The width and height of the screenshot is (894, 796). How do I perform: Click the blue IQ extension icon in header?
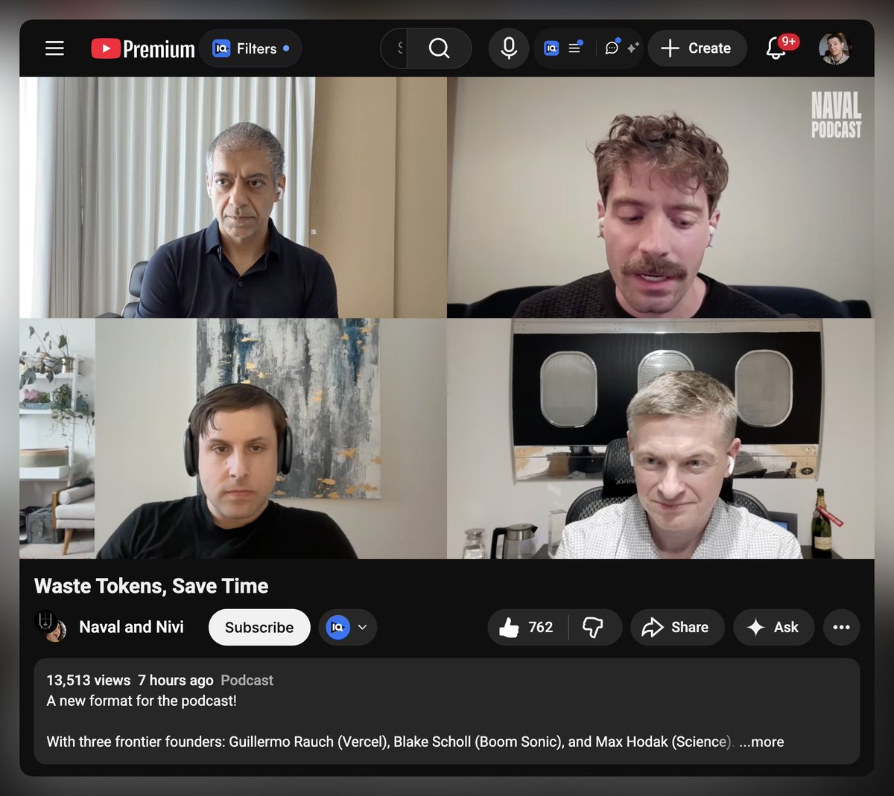551,48
